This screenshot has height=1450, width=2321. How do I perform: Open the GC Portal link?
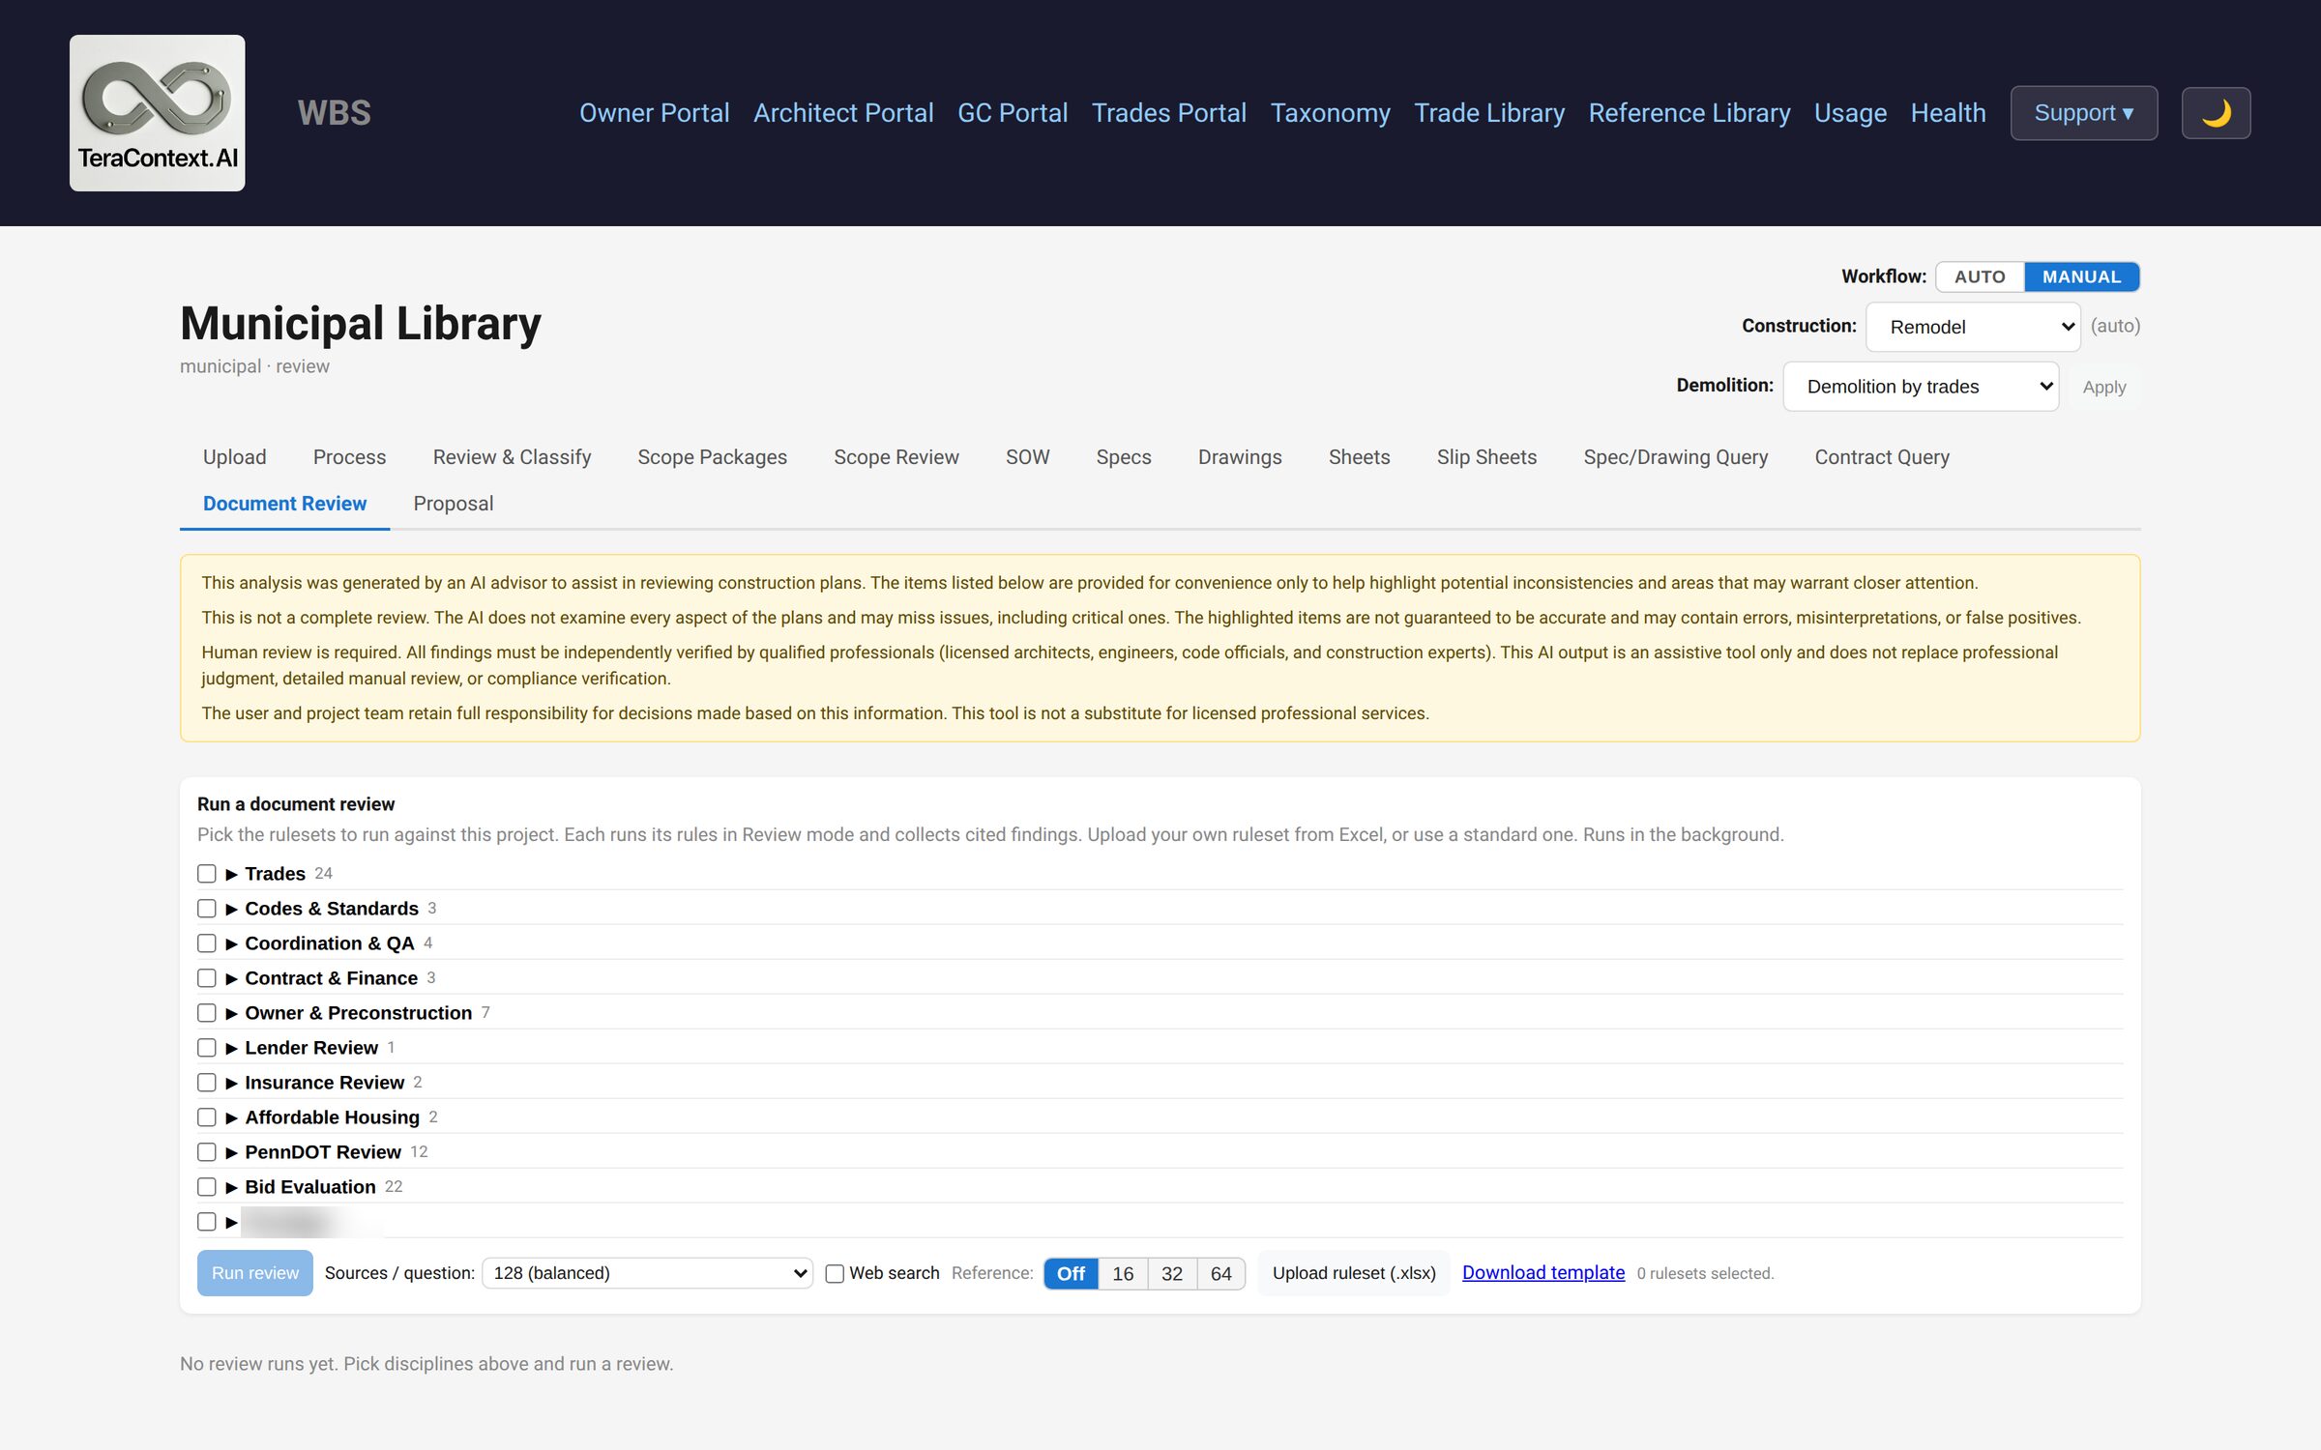[1013, 113]
